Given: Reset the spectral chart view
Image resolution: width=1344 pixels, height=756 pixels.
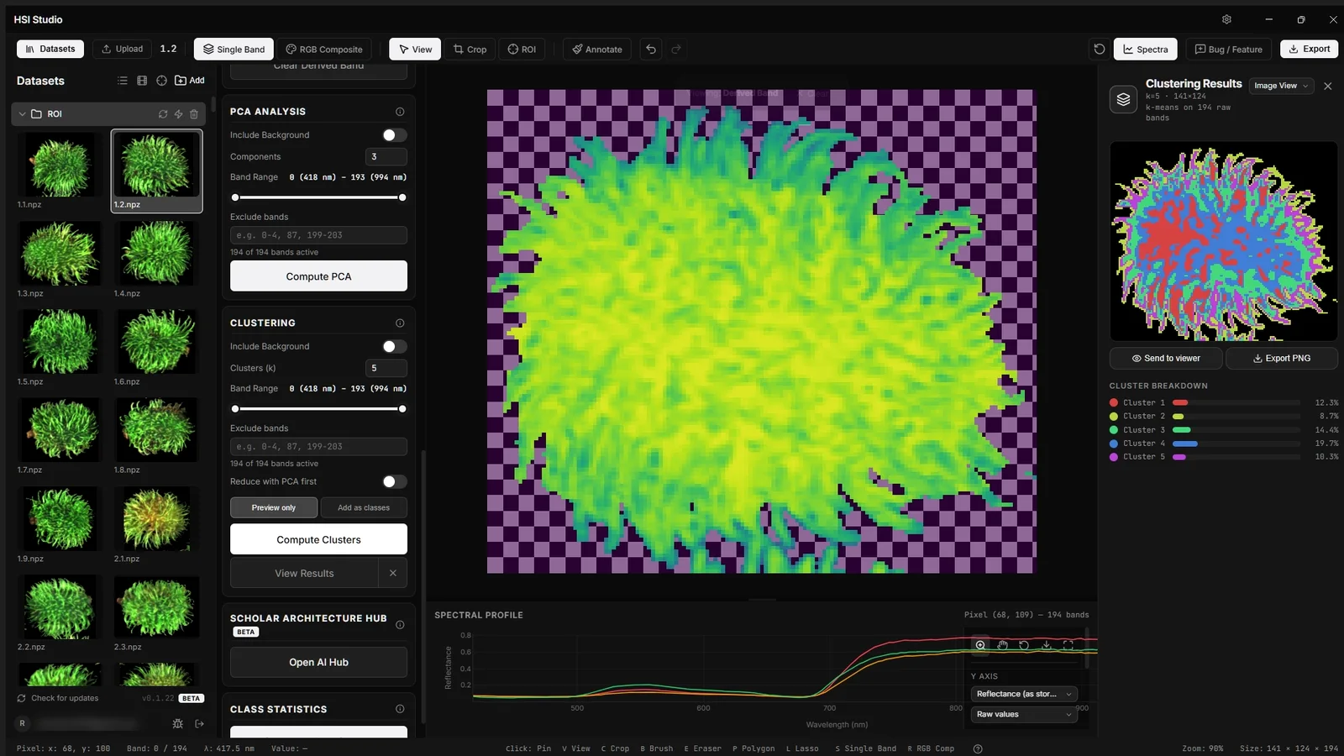Looking at the screenshot, I should (x=1024, y=645).
